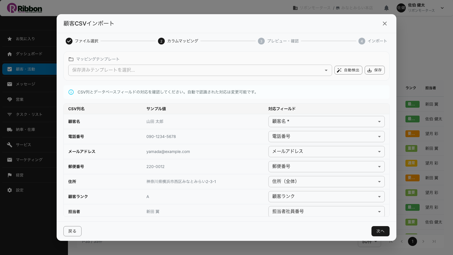Click the Ribbon logo
This screenshot has width=453, height=255.
[x=25, y=8]
